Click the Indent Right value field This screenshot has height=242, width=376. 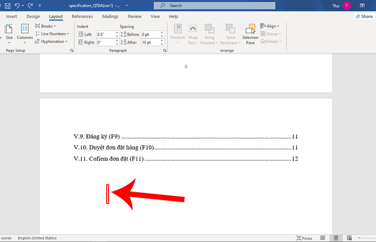pos(106,42)
